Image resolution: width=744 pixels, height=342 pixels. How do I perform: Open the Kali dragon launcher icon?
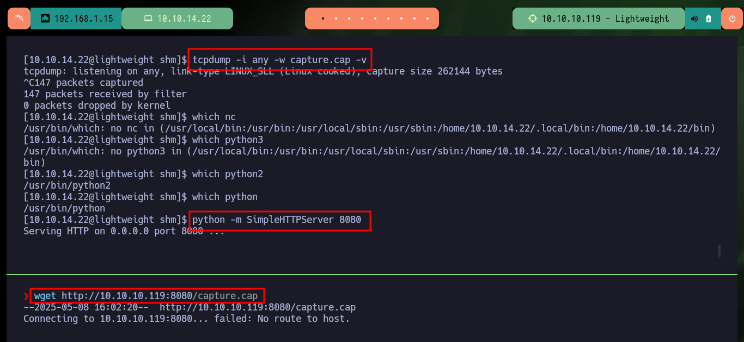[x=19, y=18]
